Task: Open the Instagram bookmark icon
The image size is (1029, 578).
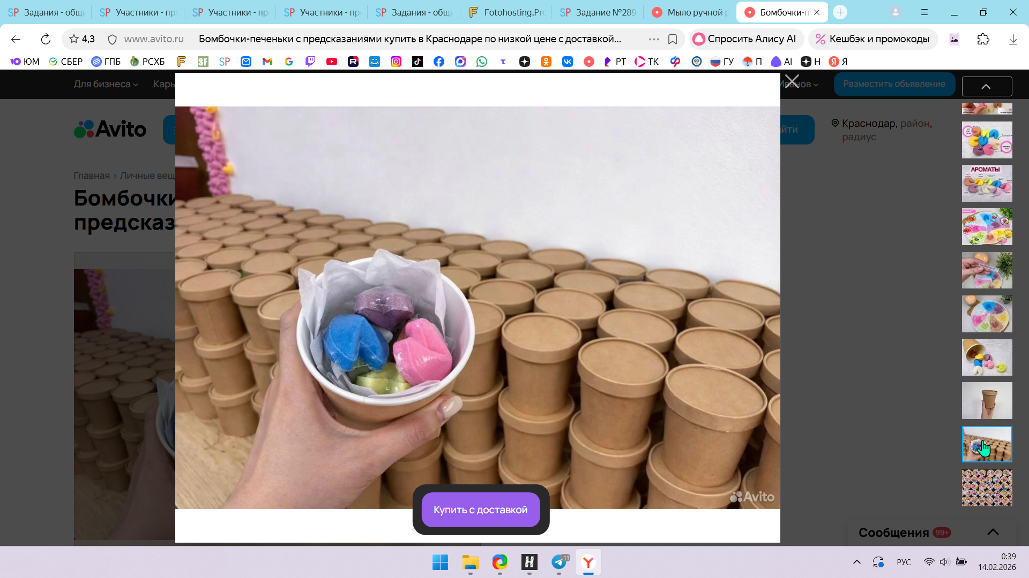Action: pyautogui.click(x=396, y=62)
